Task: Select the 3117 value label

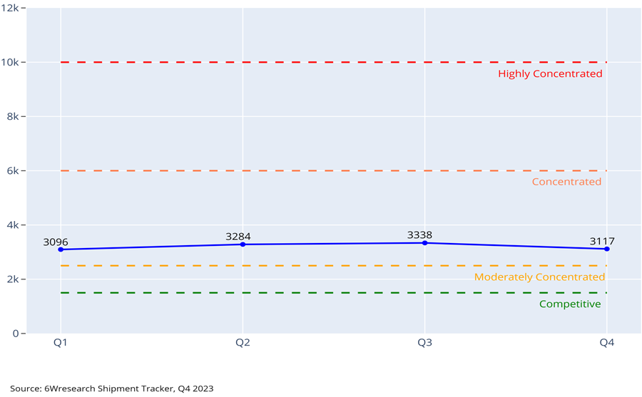Action: (x=602, y=242)
